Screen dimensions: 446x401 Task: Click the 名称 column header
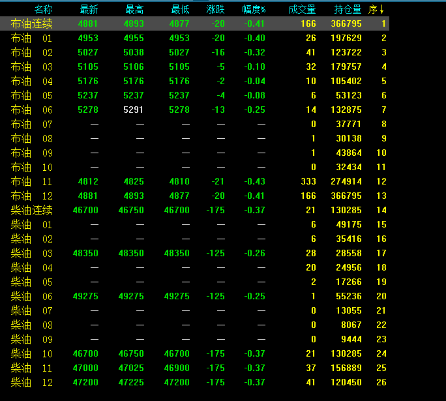pos(44,10)
